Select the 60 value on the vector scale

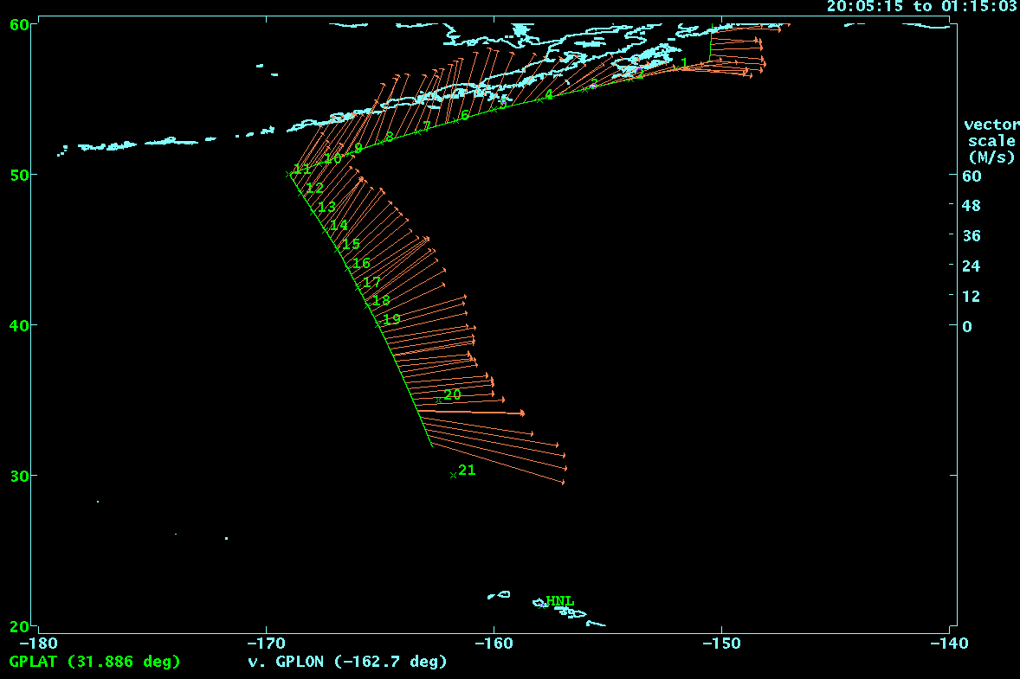(x=971, y=176)
